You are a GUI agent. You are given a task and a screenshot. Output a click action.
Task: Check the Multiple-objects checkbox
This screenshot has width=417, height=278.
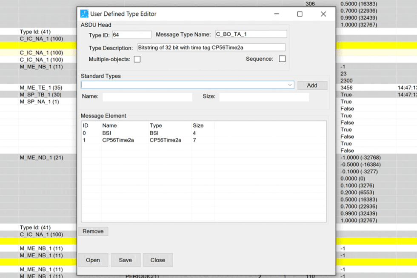[136, 59]
